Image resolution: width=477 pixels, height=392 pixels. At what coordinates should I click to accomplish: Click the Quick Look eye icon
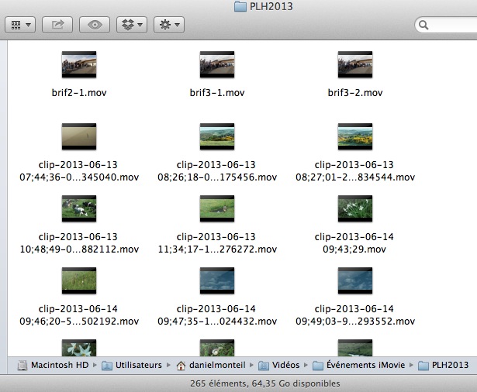95,25
